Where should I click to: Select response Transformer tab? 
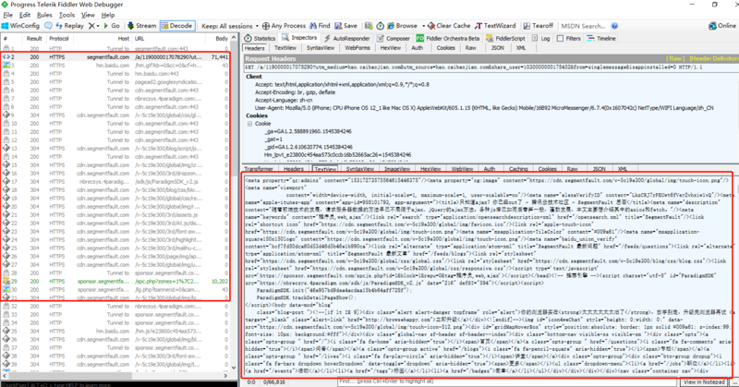pyautogui.click(x=259, y=169)
